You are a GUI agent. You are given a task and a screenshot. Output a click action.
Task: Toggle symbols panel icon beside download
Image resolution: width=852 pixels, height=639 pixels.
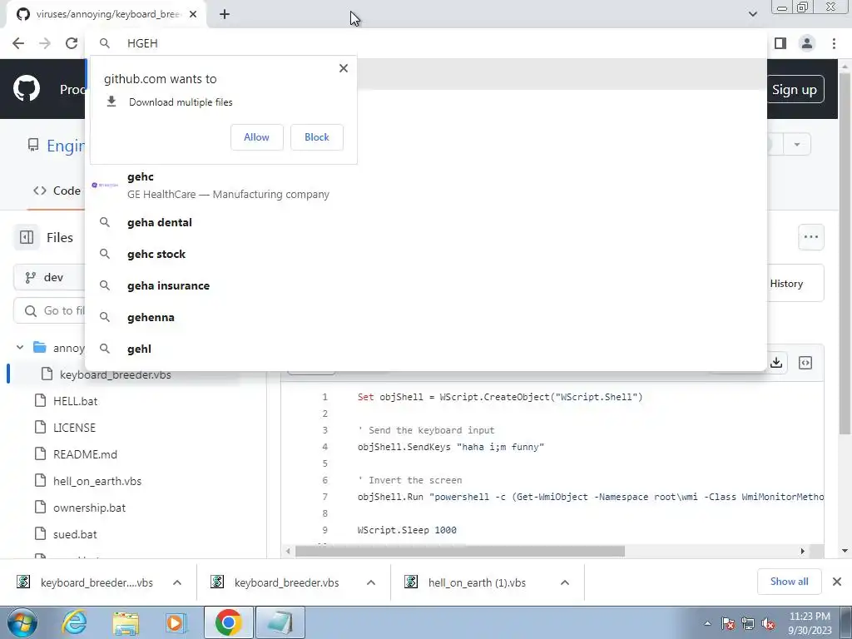coord(805,363)
